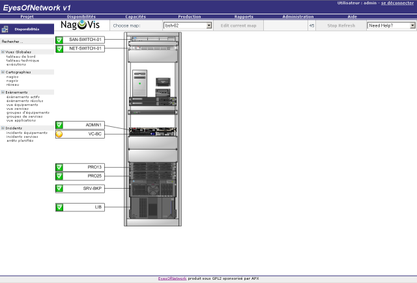Viewport: 417px width, 283px height.
Task: Open vue équipements
Action: [x=22, y=105]
